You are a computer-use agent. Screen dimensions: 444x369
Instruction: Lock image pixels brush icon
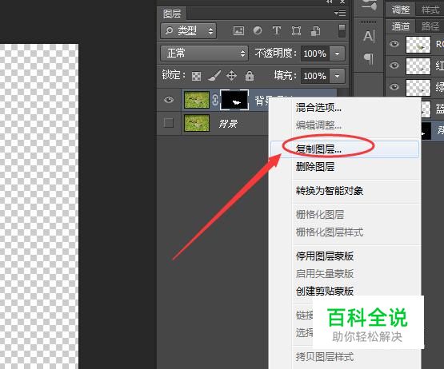(x=214, y=76)
